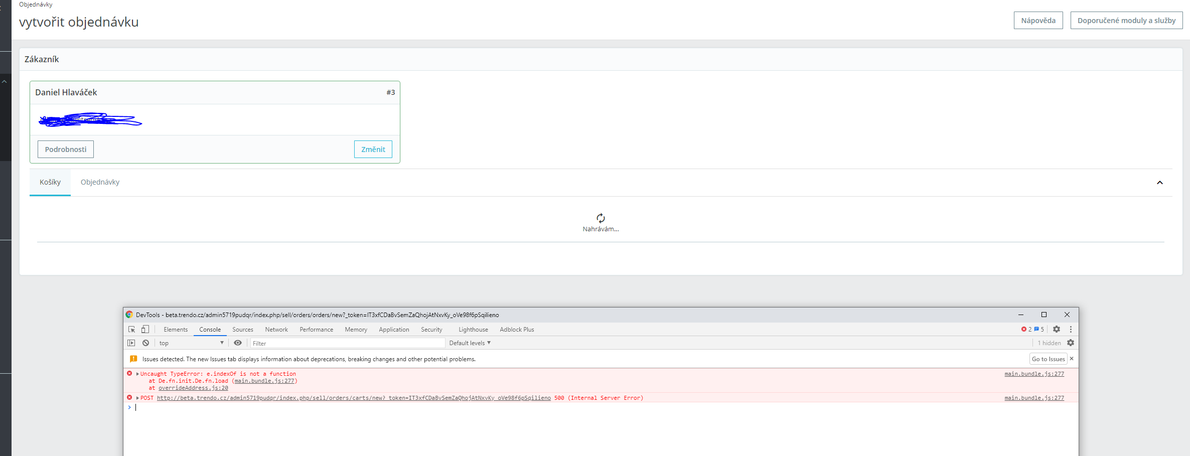Open Doporučené moduly a služby
Viewport: 1190px width, 456px height.
[x=1126, y=21]
